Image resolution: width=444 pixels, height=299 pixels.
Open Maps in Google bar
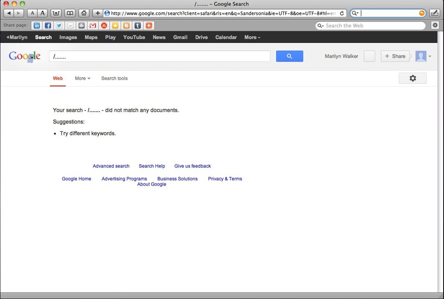pyautogui.click(x=91, y=37)
